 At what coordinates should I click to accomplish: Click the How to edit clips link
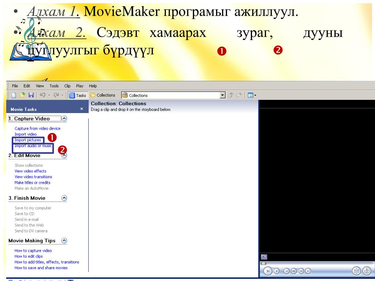point(29,256)
